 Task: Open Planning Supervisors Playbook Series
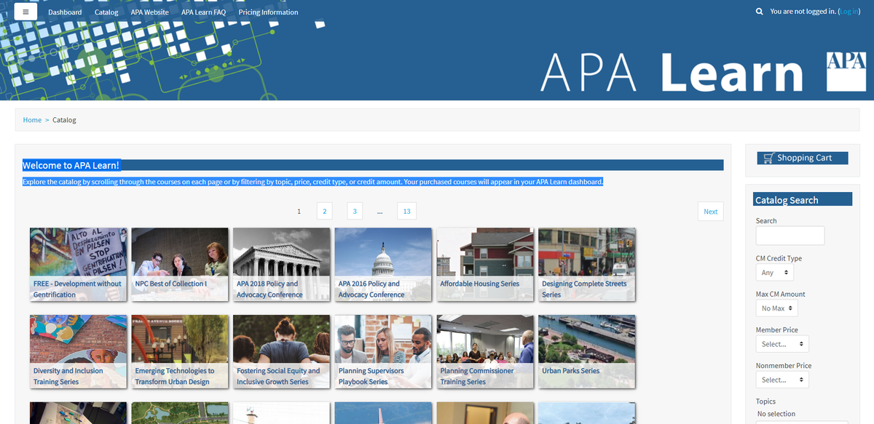coord(383,351)
